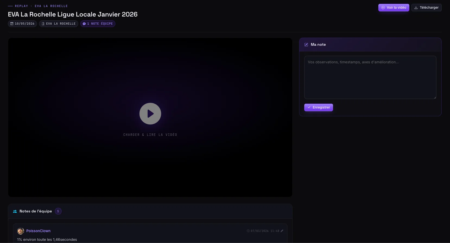Download the replay with Télécharger

tap(426, 8)
